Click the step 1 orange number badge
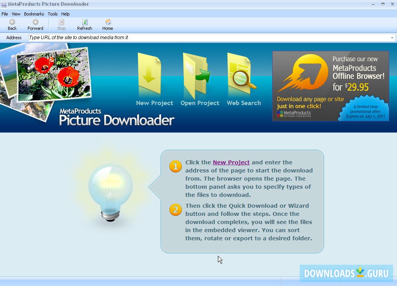 coord(176,166)
